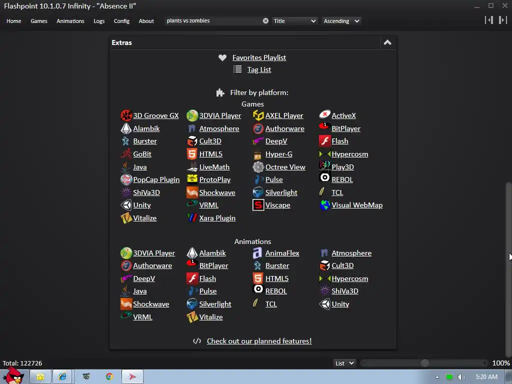The width and height of the screenshot is (512, 384).
Task: Click the heart icon beside Favorites Playlist
Action: [222, 57]
